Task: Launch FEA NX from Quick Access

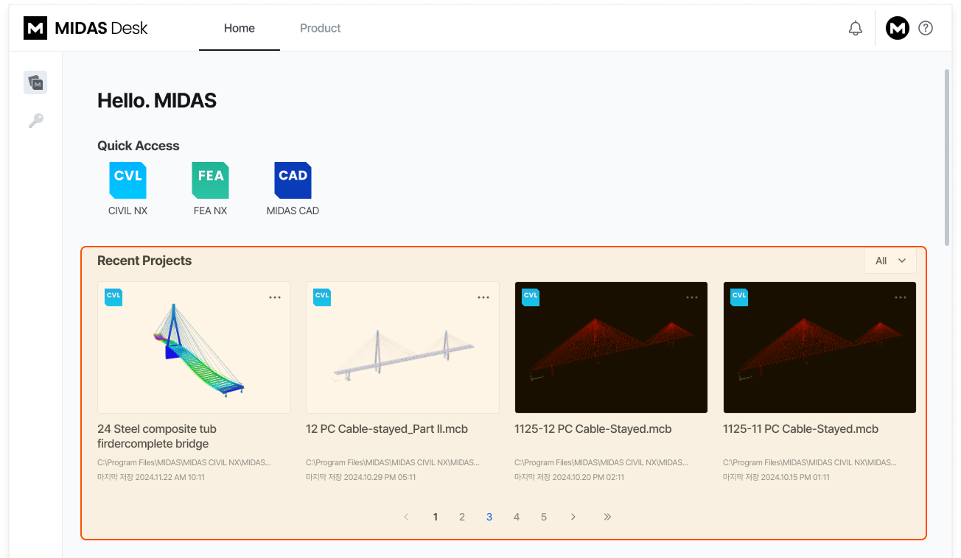Action: (x=210, y=189)
